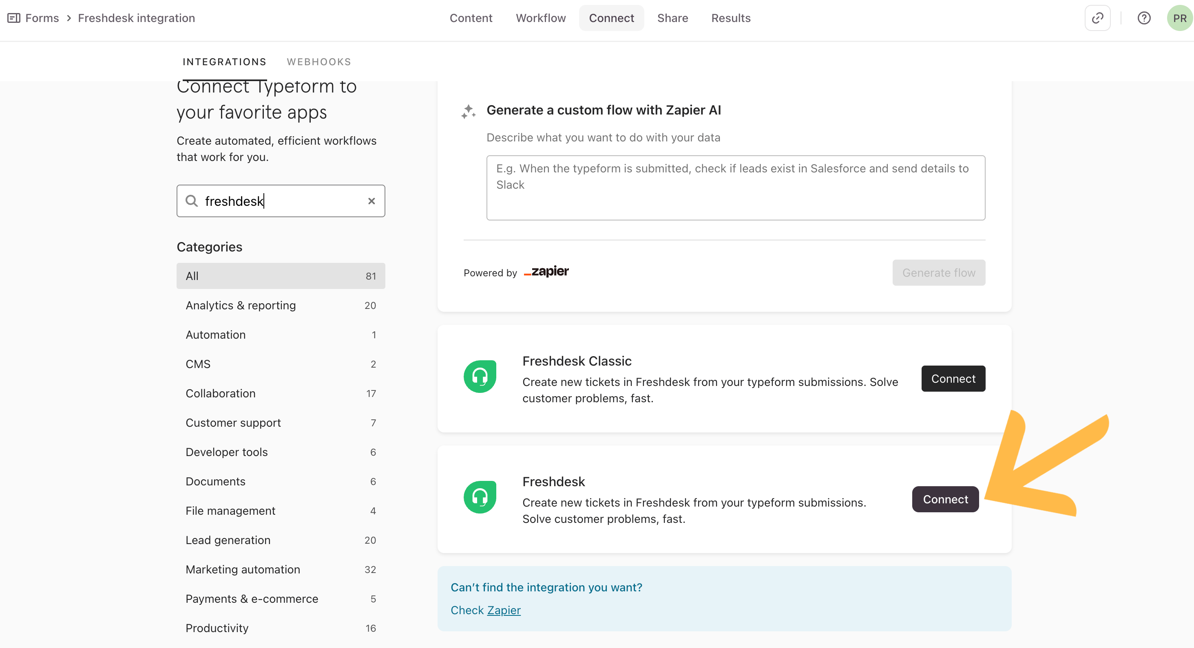This screenshot has height=648, width=1194.
Task: Switch to the WEBHOOKS tab
Action: pos(319,61)
